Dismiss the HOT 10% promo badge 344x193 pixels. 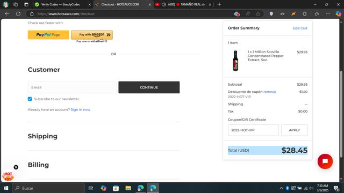click(x=16, y=167)
